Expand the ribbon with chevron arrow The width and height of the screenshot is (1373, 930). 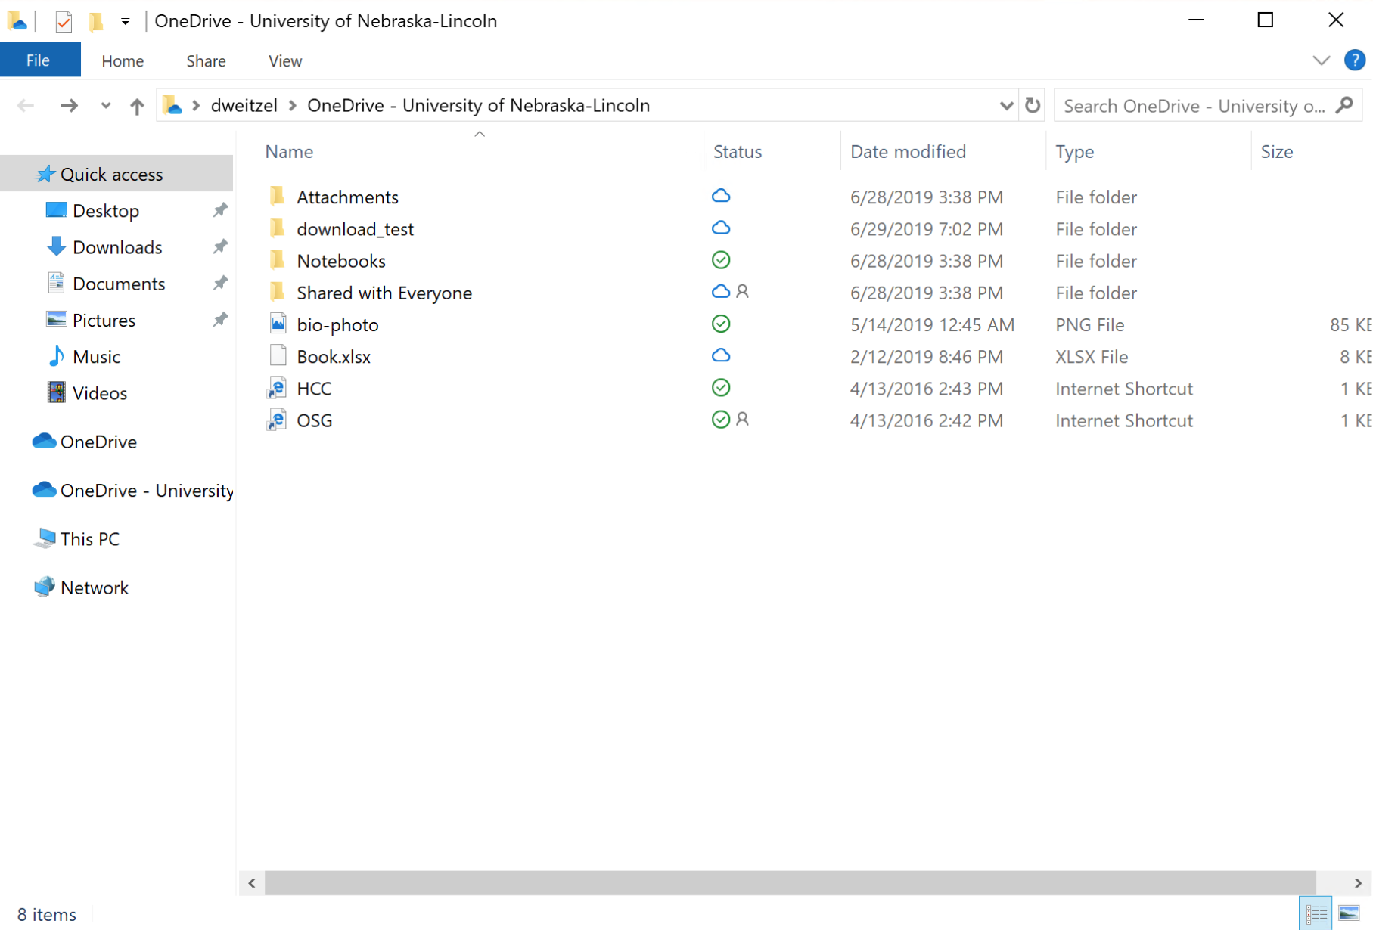pyautogui.click(x=1321, y=60)
